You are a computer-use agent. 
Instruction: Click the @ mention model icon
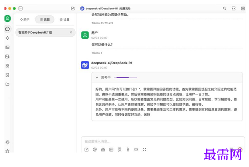click(x=95, y=150)
